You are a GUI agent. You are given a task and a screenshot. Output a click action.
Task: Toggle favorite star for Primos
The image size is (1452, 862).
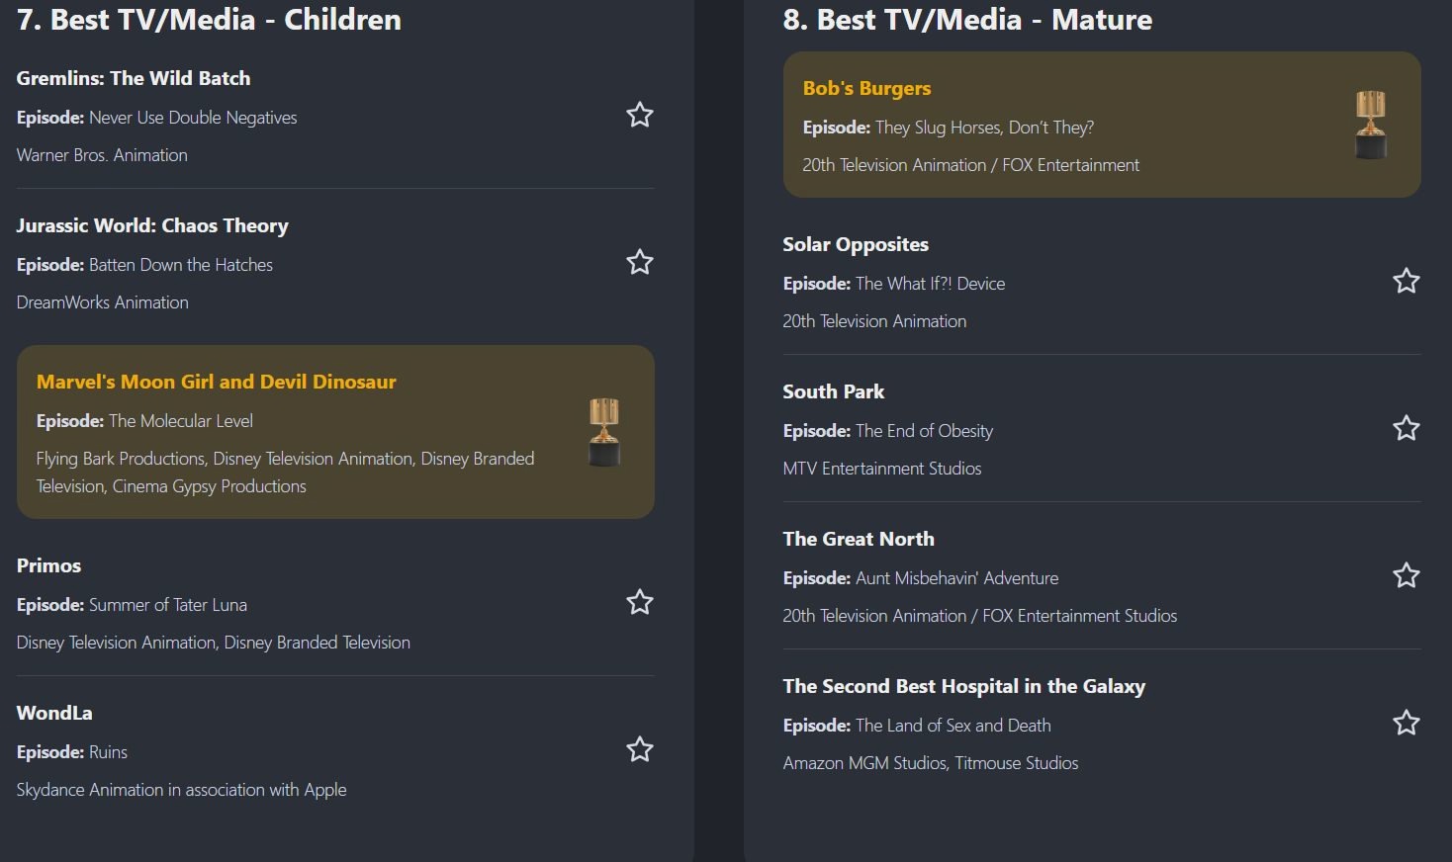click(640, 603)
